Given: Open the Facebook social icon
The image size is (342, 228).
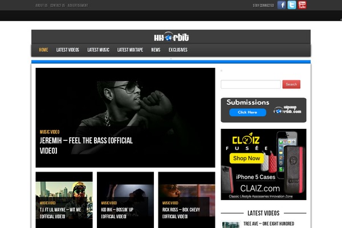Looking at the screenshot, I should click(282, 5).
